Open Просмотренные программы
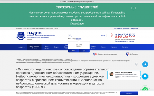Viewport: 154px width, 96px height. (x=107, y=54)
